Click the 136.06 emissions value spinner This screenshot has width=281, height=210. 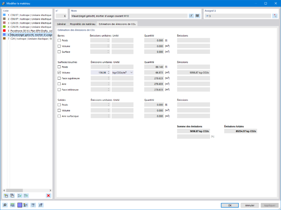[x=109, y=72]
